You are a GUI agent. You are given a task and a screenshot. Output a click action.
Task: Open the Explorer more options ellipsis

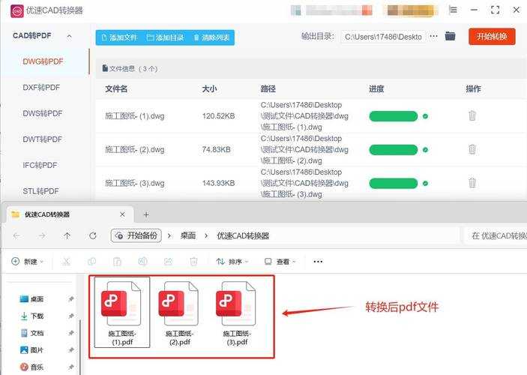pyautogui.click(x=318, y=261)
